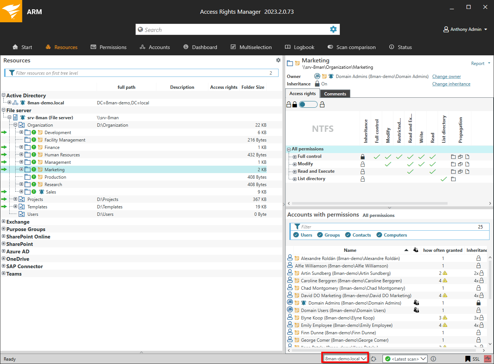This screenshot has height=364, width=494.
Task: Expand the Purpose Groups tree node
Action: 4,229
